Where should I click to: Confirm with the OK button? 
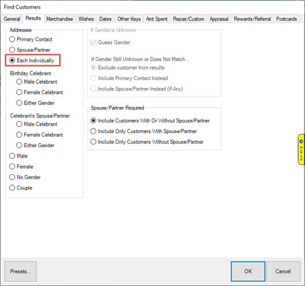[248, 271]
